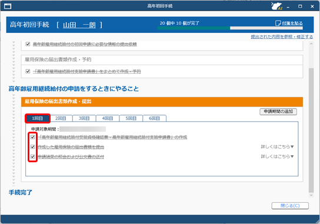Switch to the 5回目 tab
The width and height of the screenshot is (320, 224).
(x=131, y=118)
